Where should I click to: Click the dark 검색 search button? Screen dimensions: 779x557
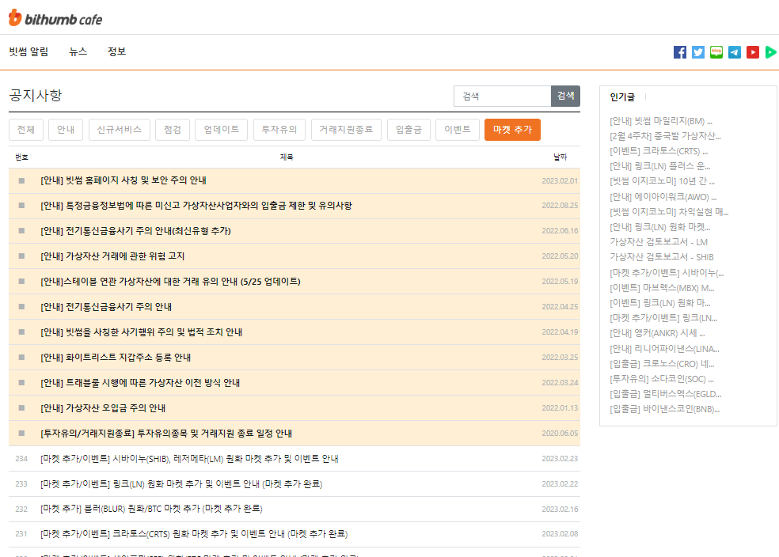(x=565, y=97)
